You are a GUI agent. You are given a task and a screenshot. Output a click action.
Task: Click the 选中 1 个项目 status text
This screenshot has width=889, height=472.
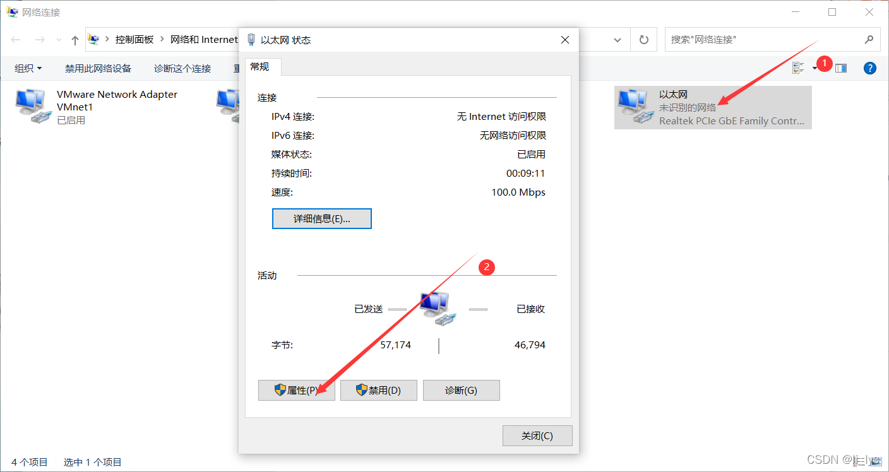click(93, 462)
